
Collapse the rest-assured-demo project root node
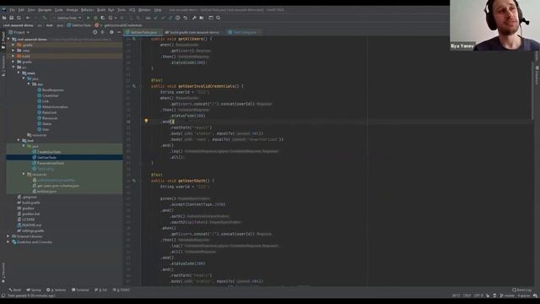pos(8,40)
